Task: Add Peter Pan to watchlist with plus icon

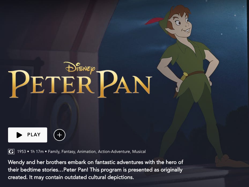Action: pos(60,135)
